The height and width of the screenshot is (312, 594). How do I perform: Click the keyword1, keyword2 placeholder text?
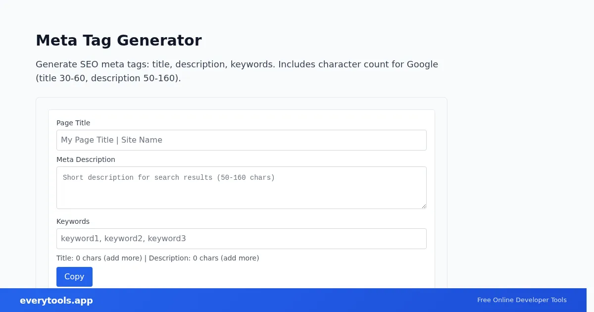(x=123, y=239)
